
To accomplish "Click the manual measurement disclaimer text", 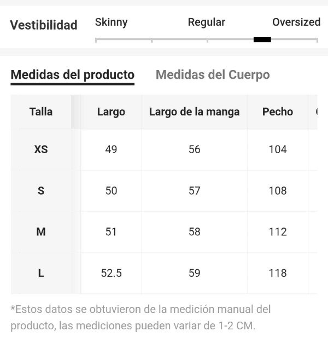I will pyautogui.click(x=140, y=317).
